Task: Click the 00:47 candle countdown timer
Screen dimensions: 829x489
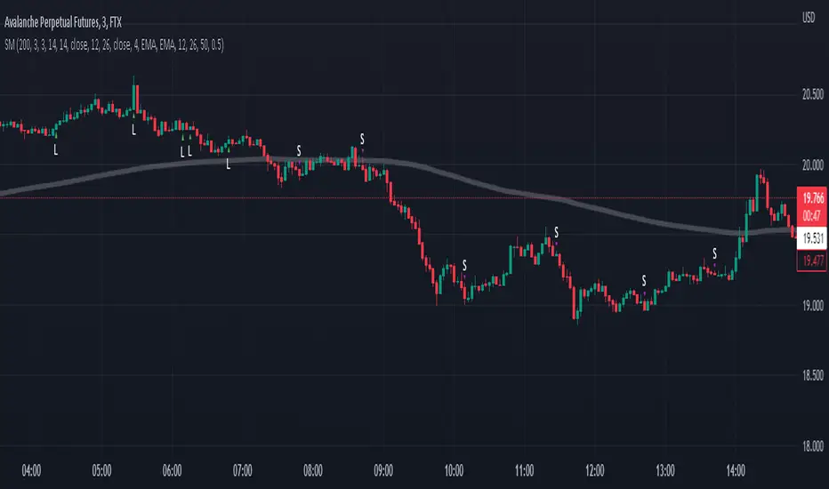Action: [809, 212]
